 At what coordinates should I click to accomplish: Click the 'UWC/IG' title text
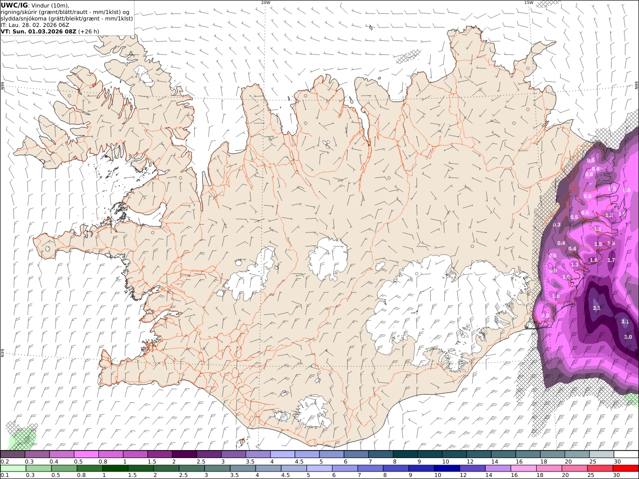[x=14, y=5]
